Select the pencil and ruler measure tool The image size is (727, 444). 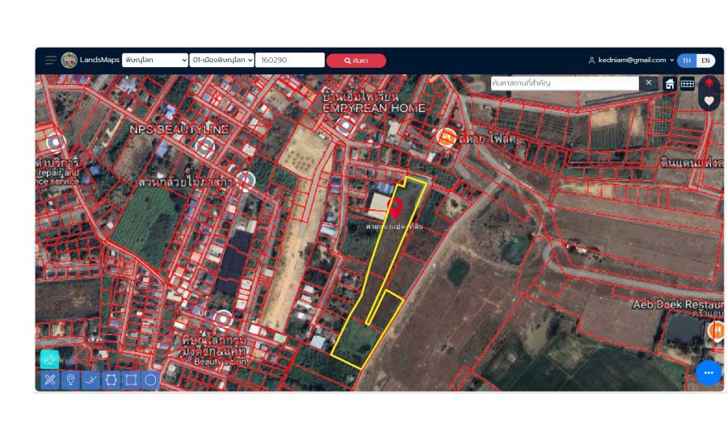point(50,379)
